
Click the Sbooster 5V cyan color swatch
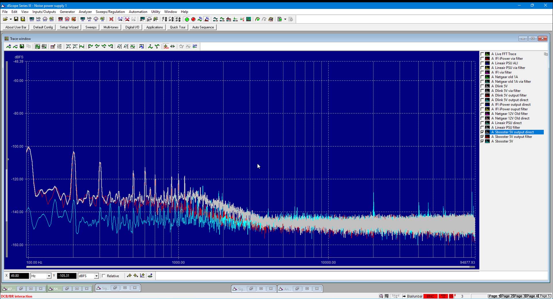click(x=487, y=141)
